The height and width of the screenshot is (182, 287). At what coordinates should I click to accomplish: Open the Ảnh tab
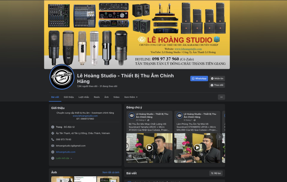[107, 97]
